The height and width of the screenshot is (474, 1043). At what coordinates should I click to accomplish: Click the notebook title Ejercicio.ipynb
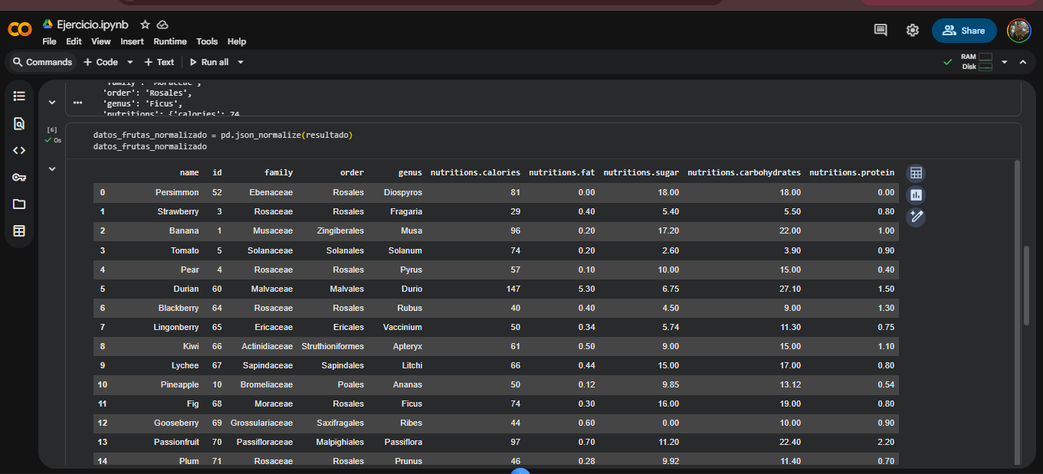coord(93,25)
